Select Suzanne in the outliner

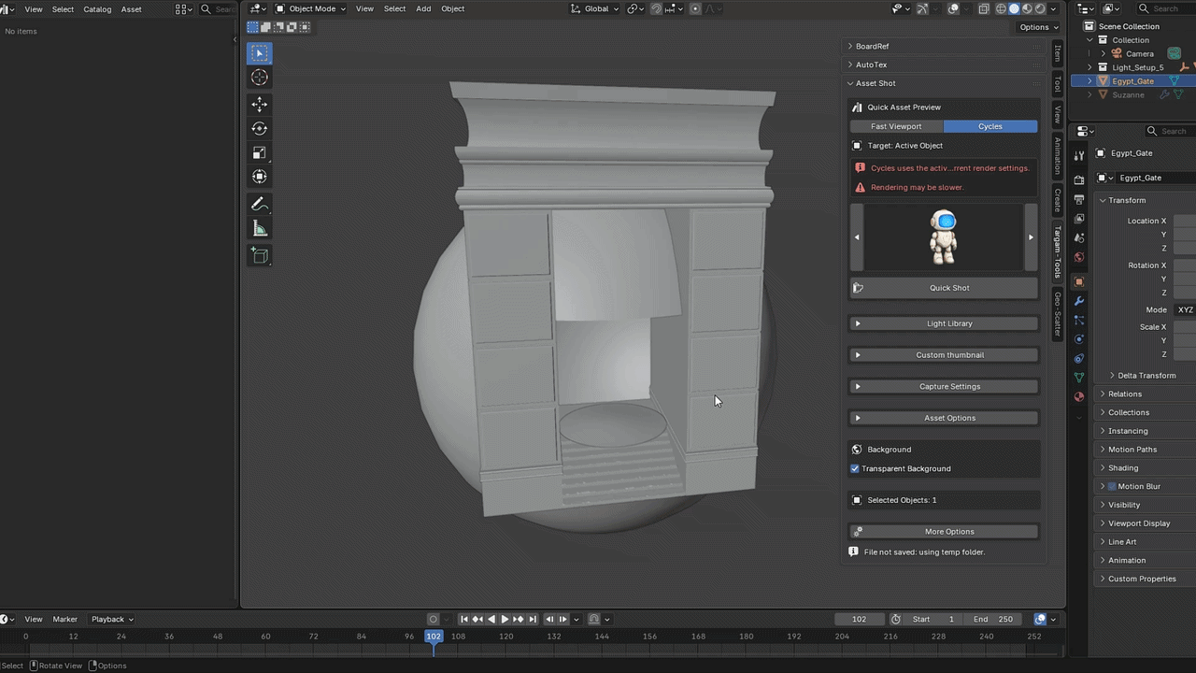[x=1128, y=94]
